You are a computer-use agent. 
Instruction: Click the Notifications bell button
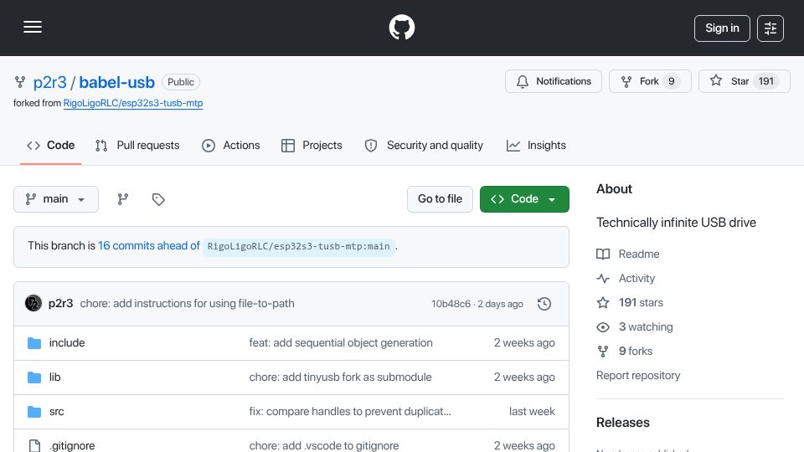[x=554, y=81]
